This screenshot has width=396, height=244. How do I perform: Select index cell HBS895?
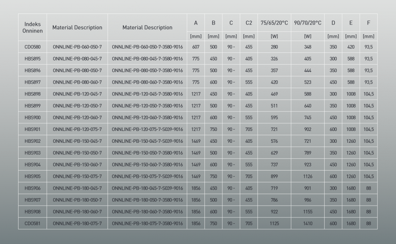pos(32,59)
